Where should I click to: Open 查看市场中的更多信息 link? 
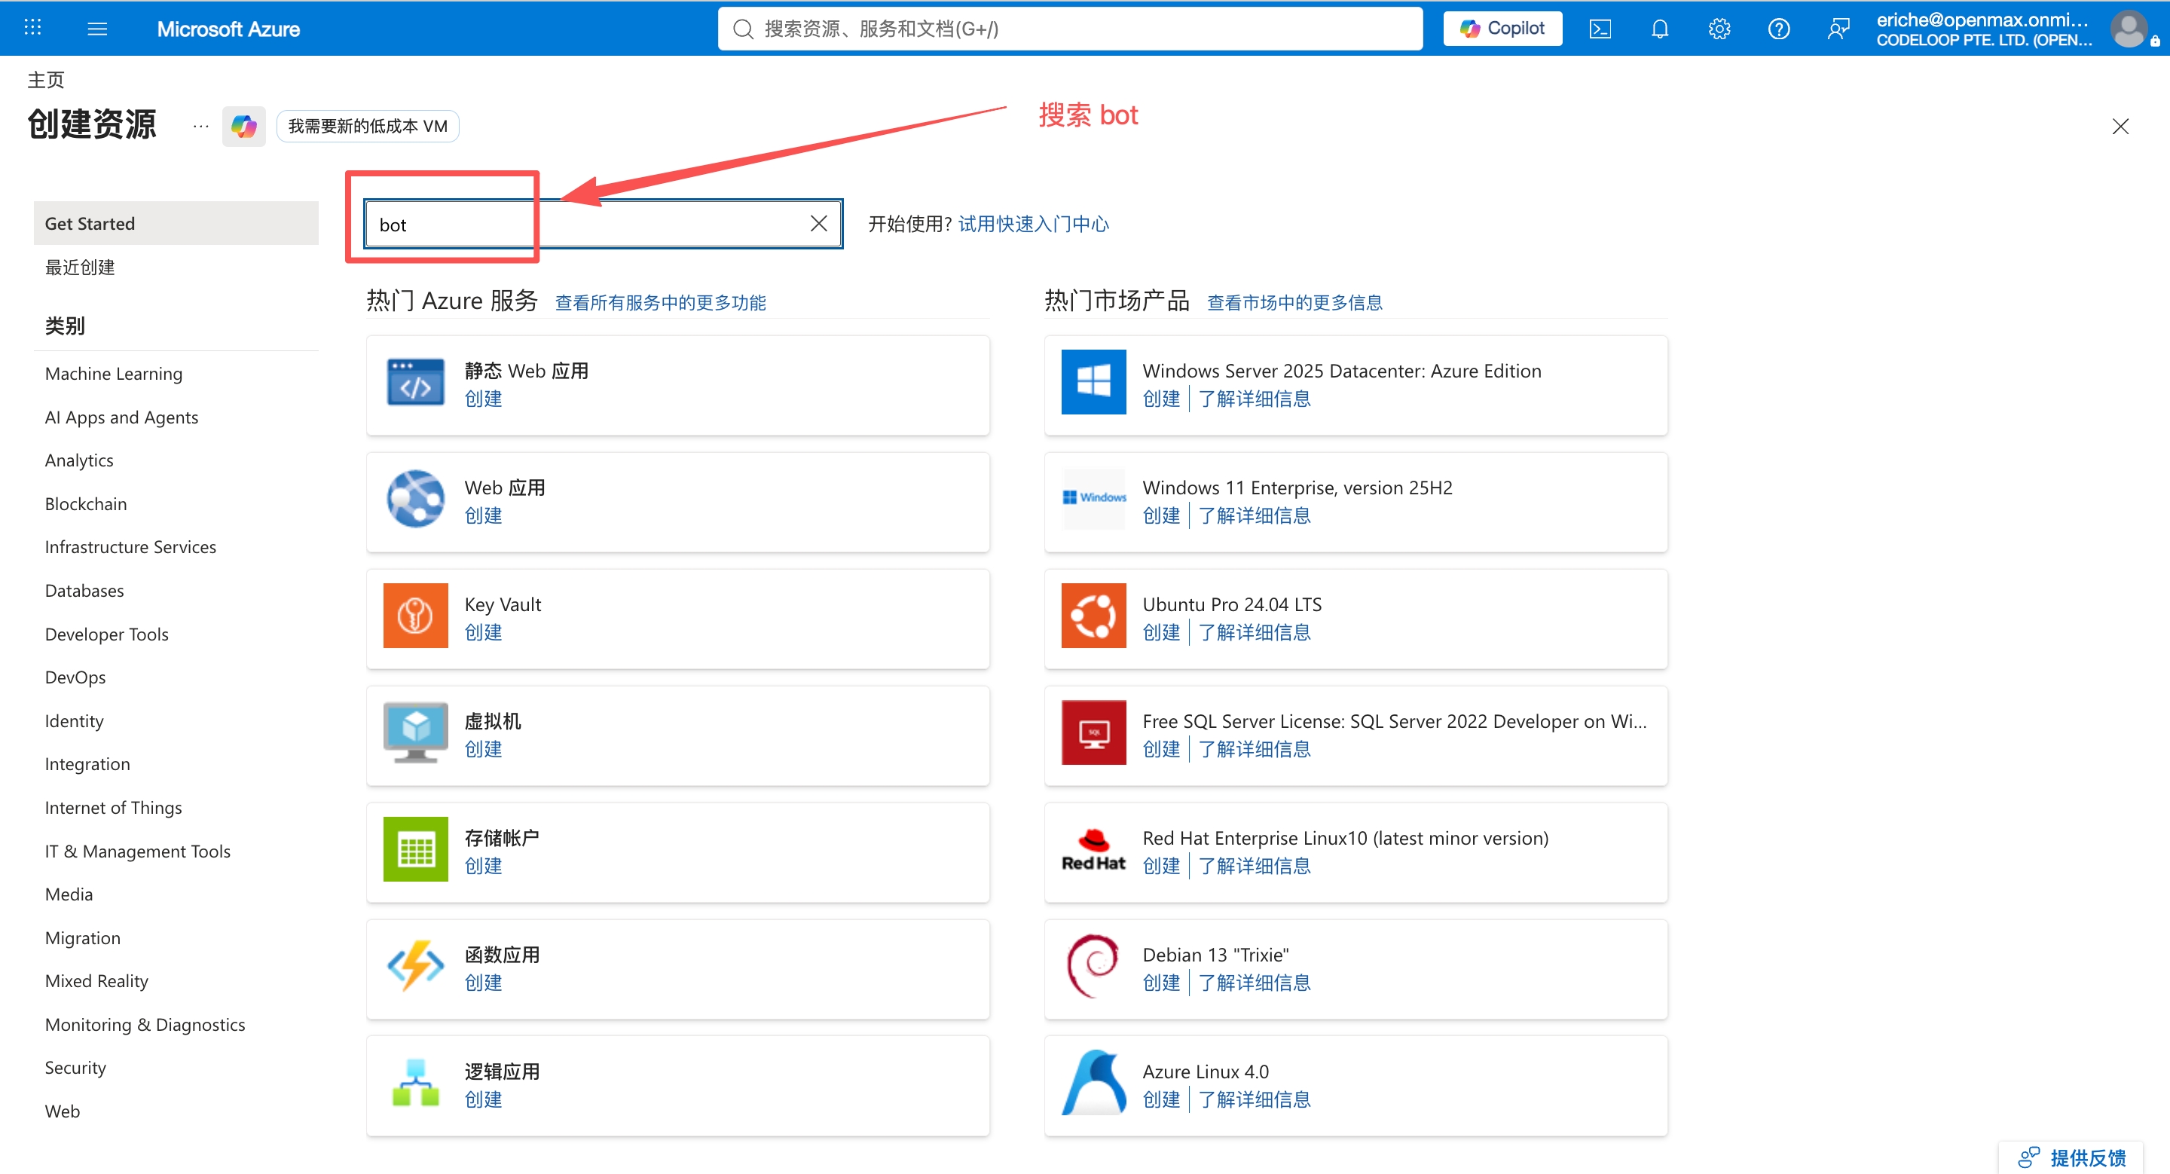(x=1294, y=302)
